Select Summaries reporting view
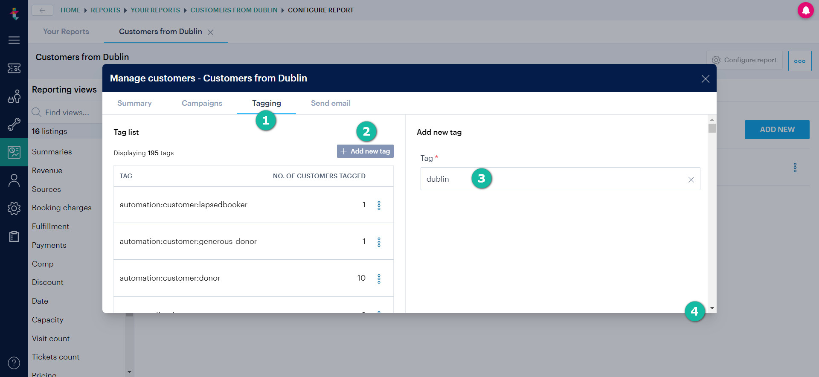The image size is (819, 377). tap(52, 152)
